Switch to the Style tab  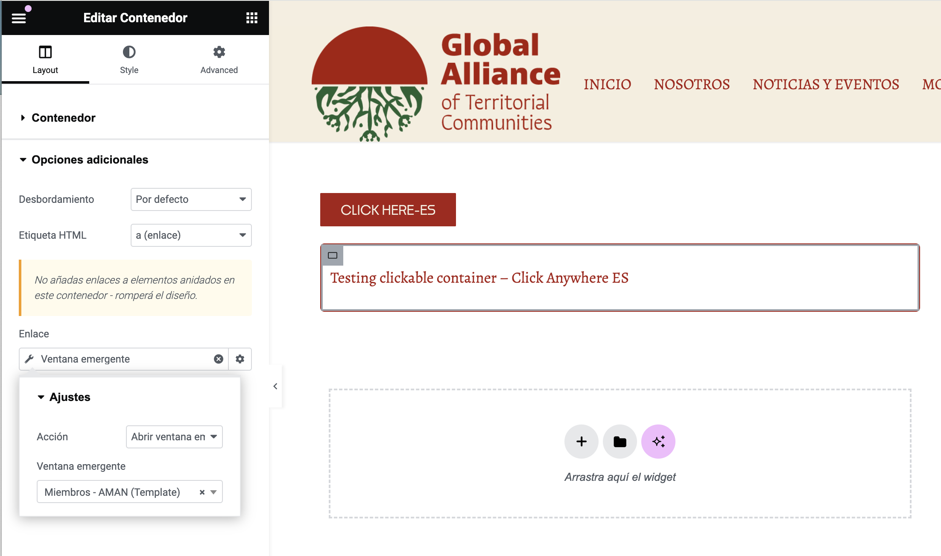[x=129, y=60]
